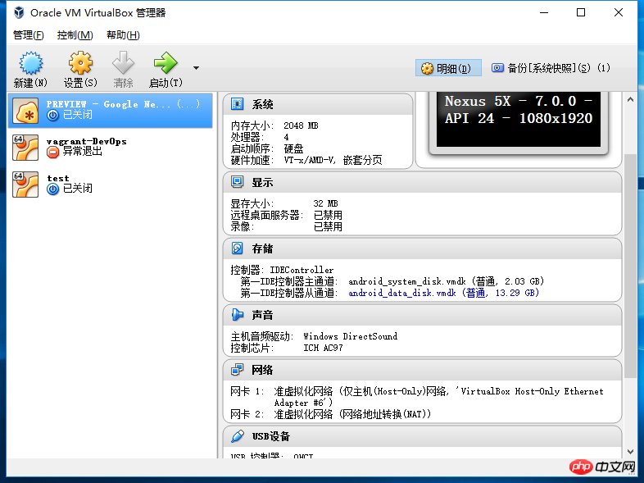Image resolution: width=644 pixels, height=483 pixels.
Task: Click the 网络 section network icon
Action: coord(238,370)
